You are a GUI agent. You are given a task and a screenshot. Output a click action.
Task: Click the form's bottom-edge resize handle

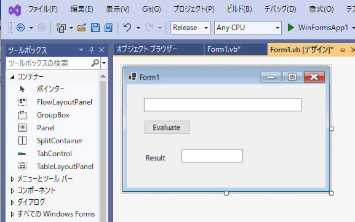click(226, 193)
